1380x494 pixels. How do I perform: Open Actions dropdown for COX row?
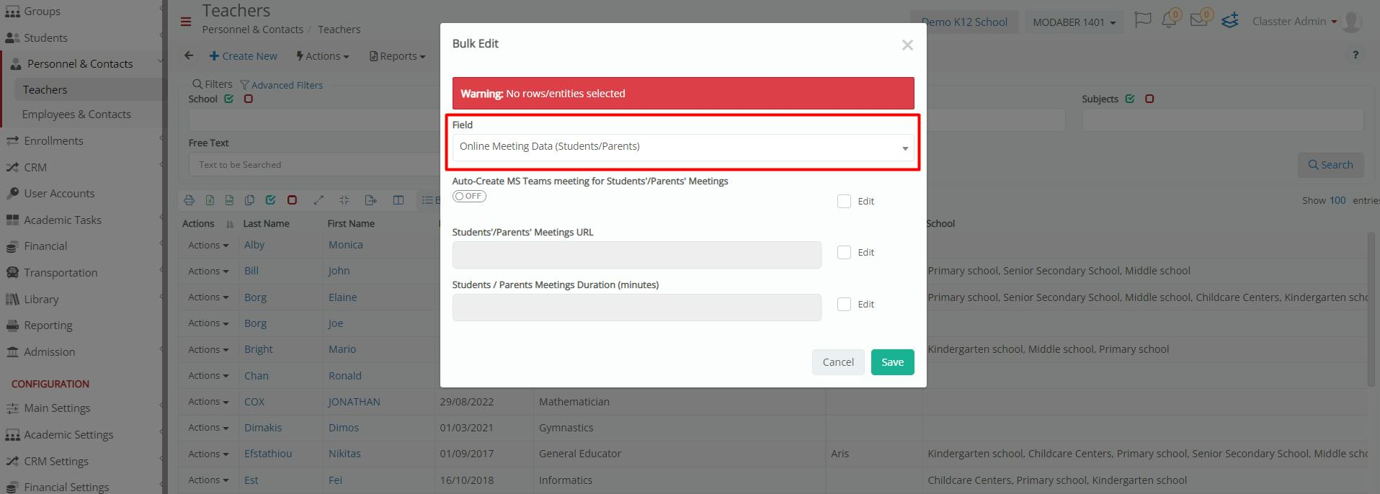tap(208, 402)
